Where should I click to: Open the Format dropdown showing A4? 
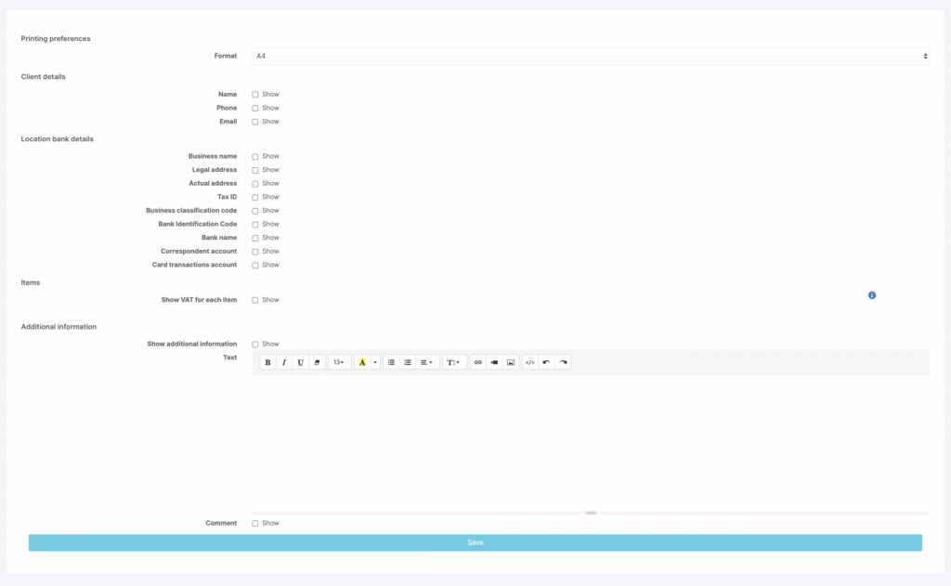tap(591, 57)
